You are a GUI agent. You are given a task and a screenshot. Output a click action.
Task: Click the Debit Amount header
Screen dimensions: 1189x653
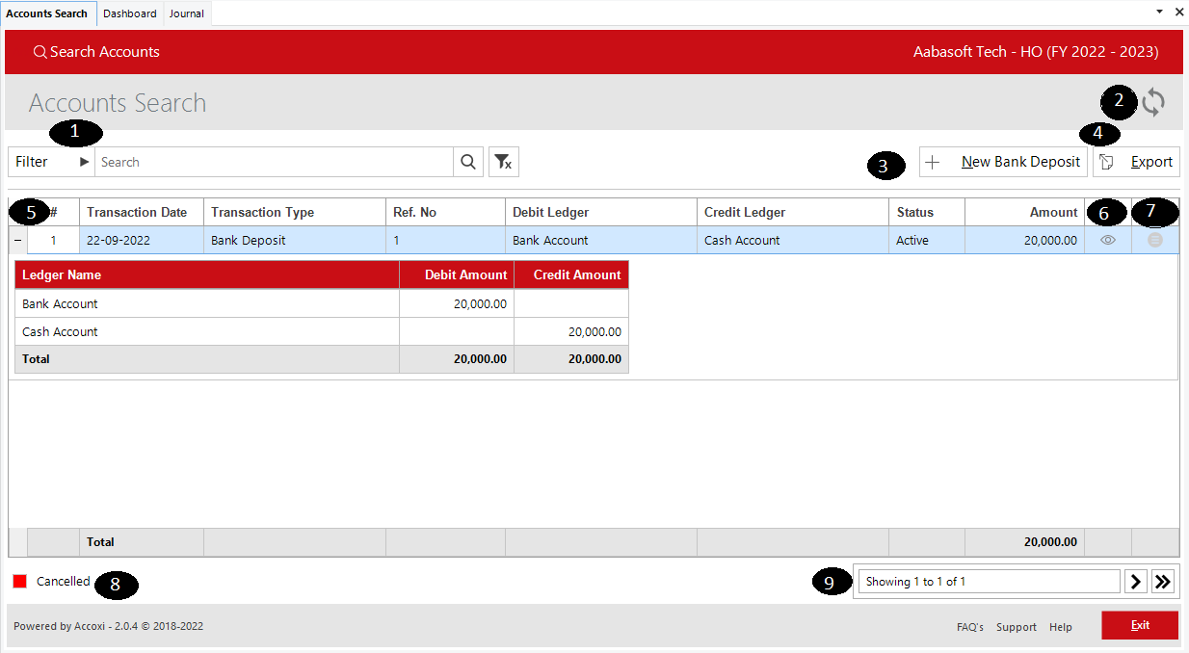(x=457, y=274)
